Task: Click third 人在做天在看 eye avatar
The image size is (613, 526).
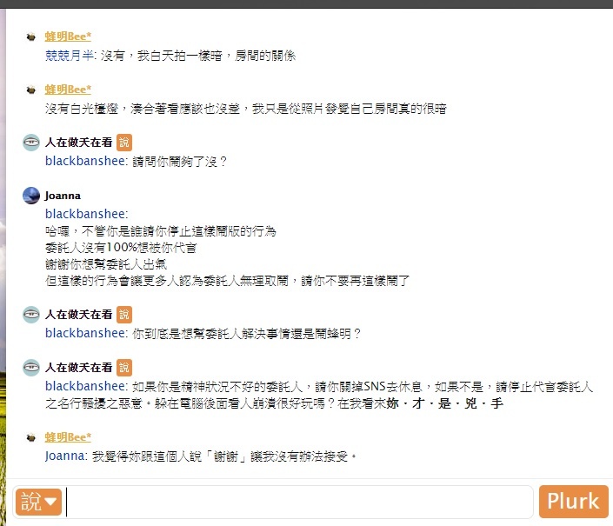Action: 31,368
